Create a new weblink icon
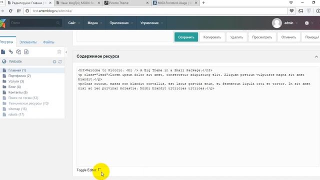The height and width of the screenshot is (180, 320). [x=11, y=52]
